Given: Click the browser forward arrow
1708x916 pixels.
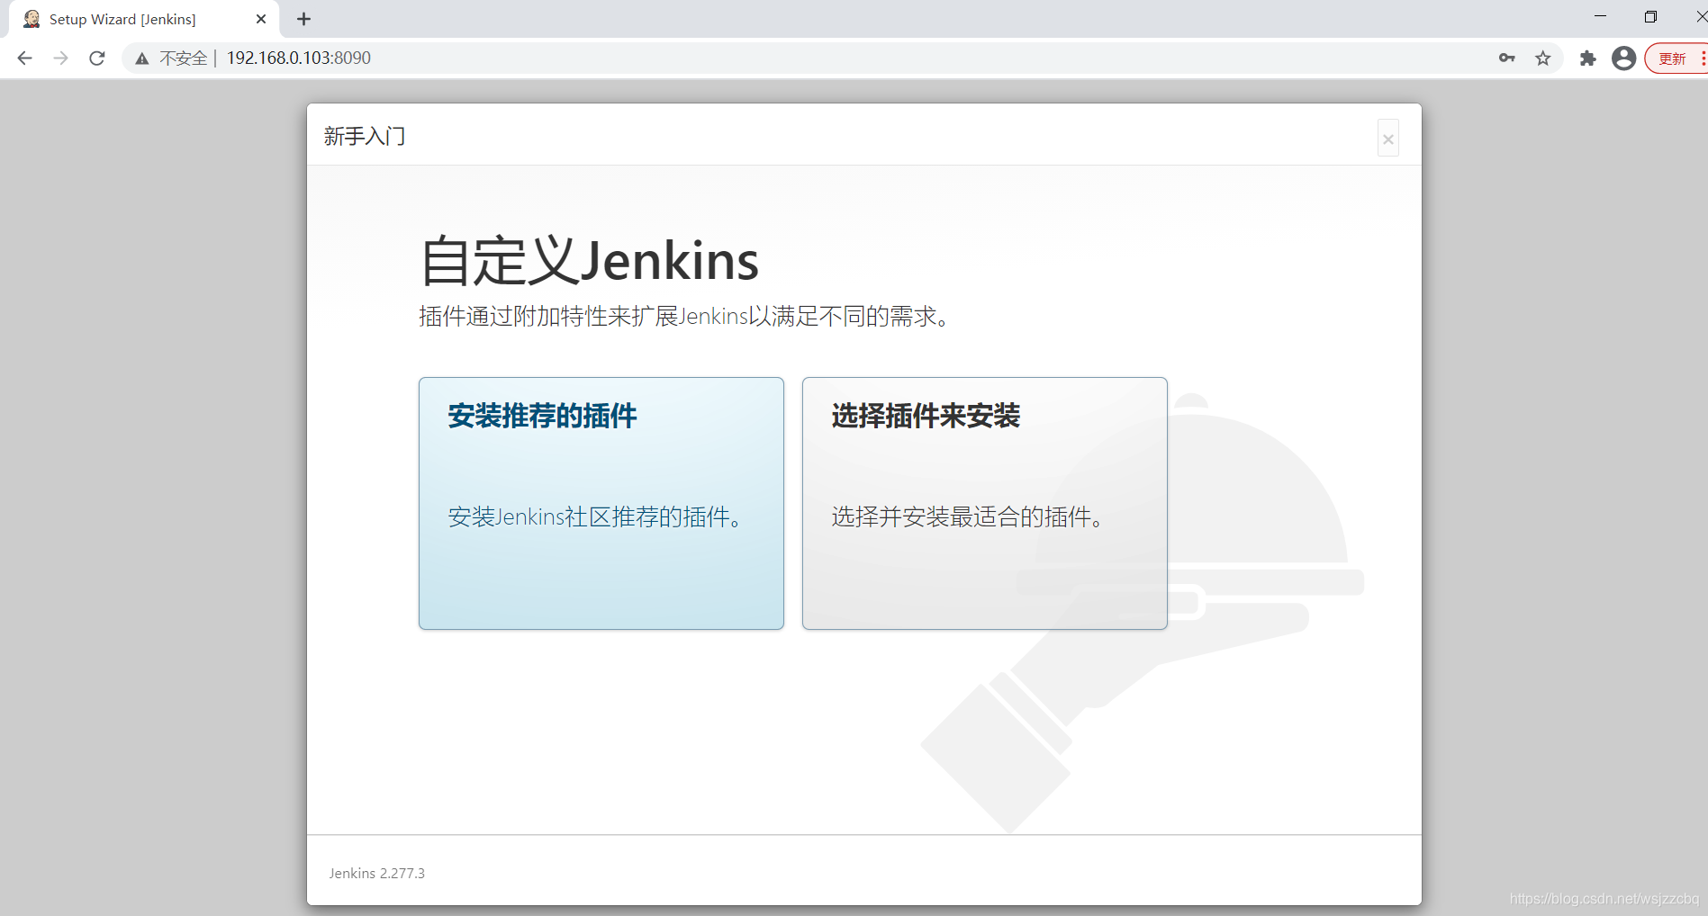Looking at the screenshot, I should (x=60, y=58).
